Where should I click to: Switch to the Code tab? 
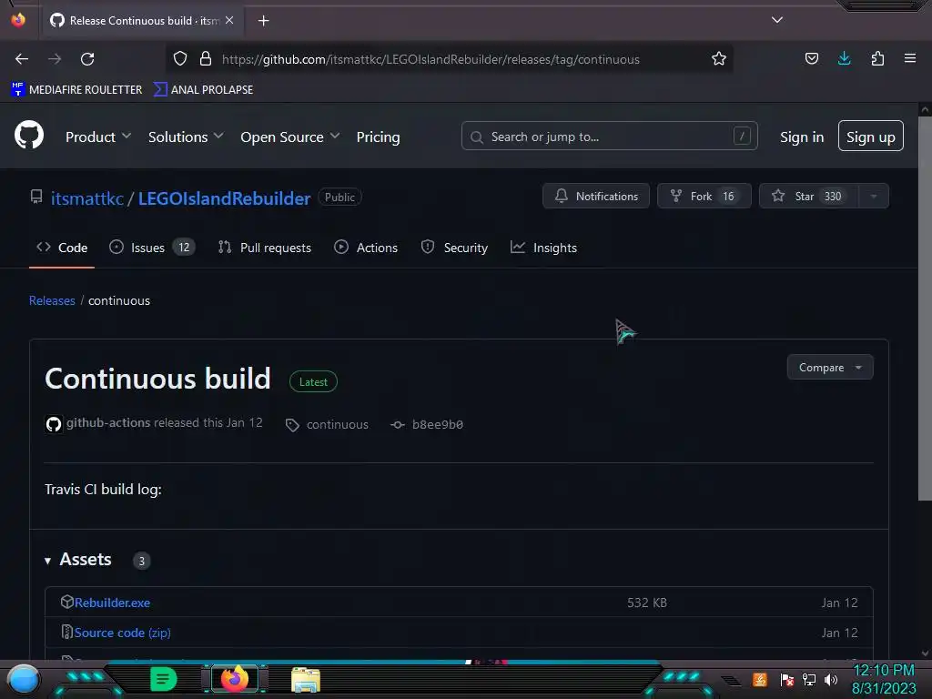62,248
